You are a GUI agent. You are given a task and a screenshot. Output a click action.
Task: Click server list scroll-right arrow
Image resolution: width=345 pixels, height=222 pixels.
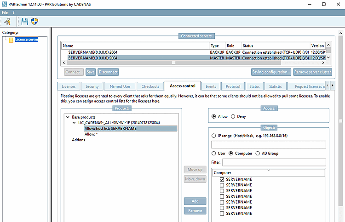tap(323, 63)
